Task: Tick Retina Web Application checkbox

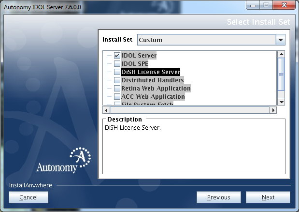Action: tap(117, 88)
